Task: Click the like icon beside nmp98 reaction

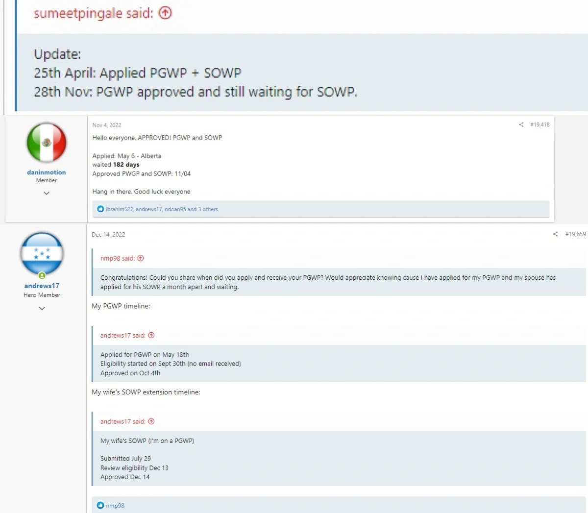Action: [x=100, y=505]
